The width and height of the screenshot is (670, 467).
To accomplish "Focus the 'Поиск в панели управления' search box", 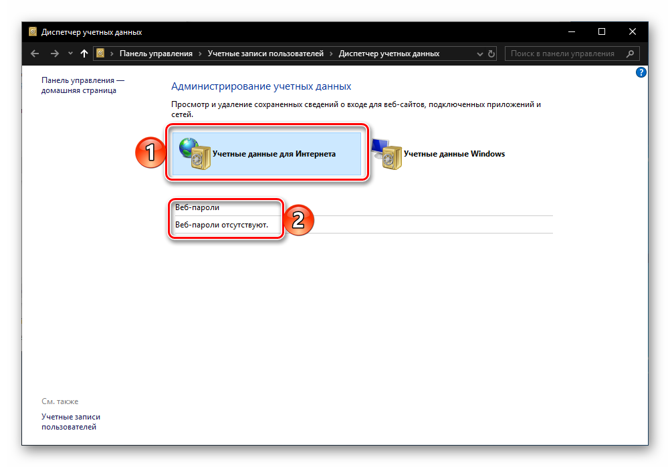I will pos(572,54).
